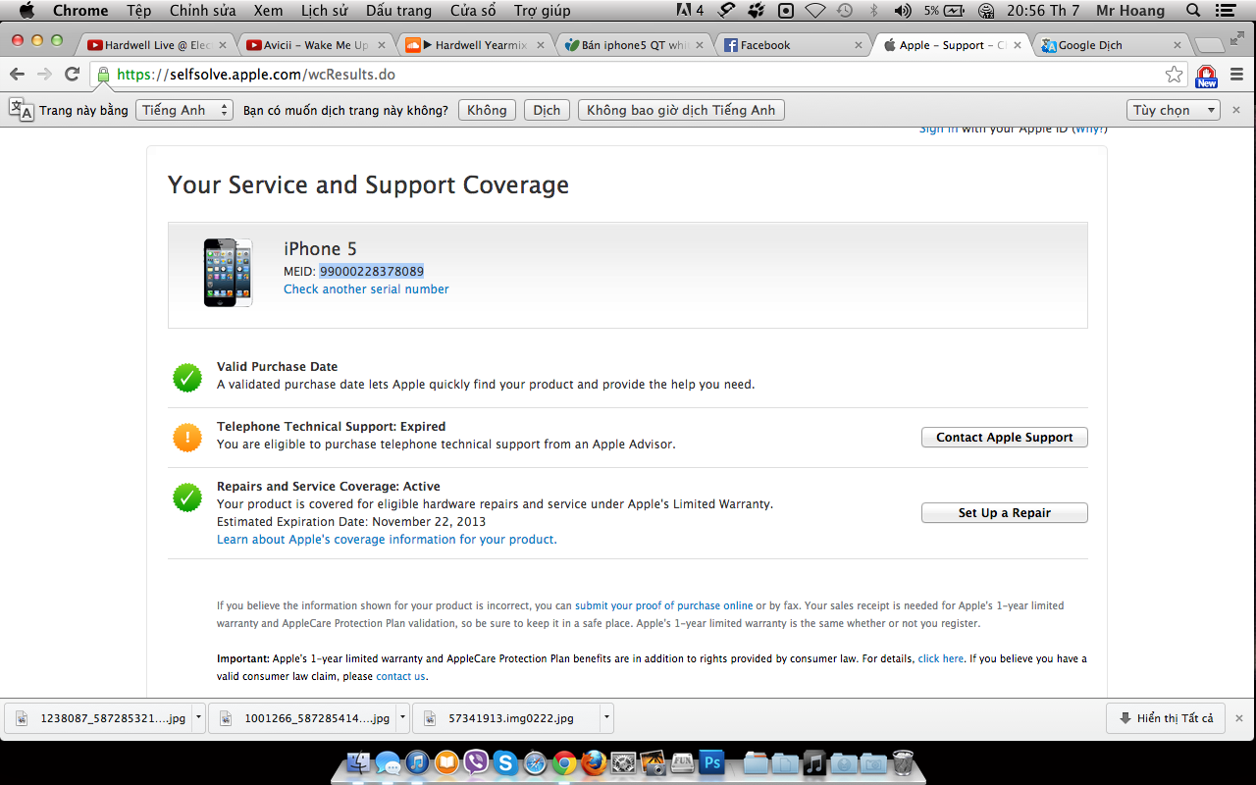Open iBooks from the dock
The image size is (1256, 785).
(x=446, y=762)
